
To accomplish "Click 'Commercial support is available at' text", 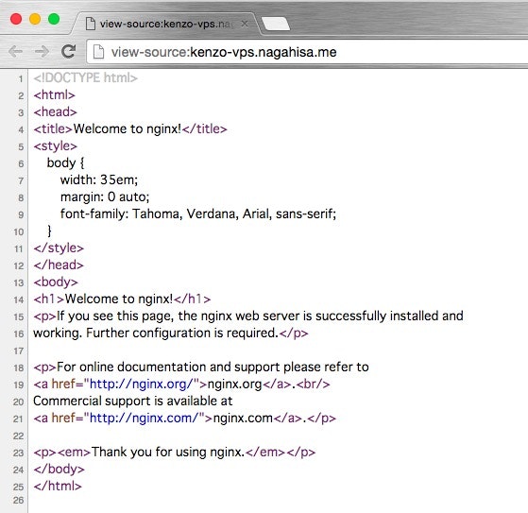I will tap(132, 402).
